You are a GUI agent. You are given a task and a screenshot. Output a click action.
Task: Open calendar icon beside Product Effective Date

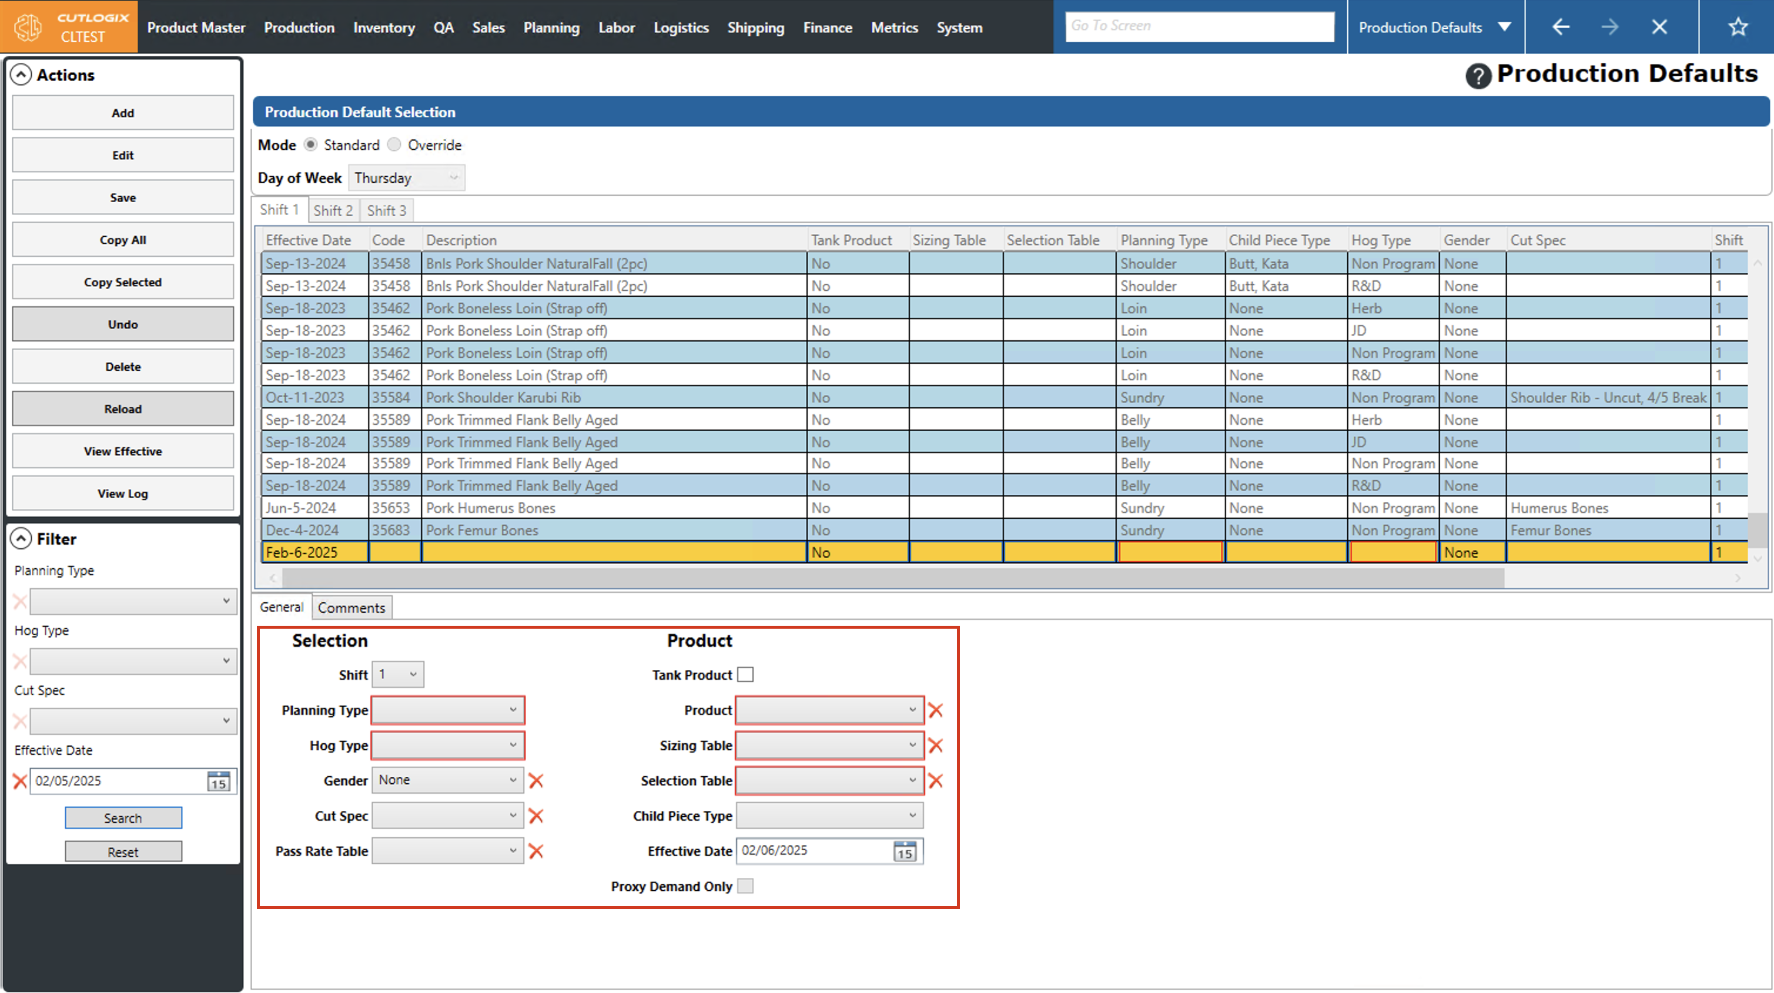(904, 851)
